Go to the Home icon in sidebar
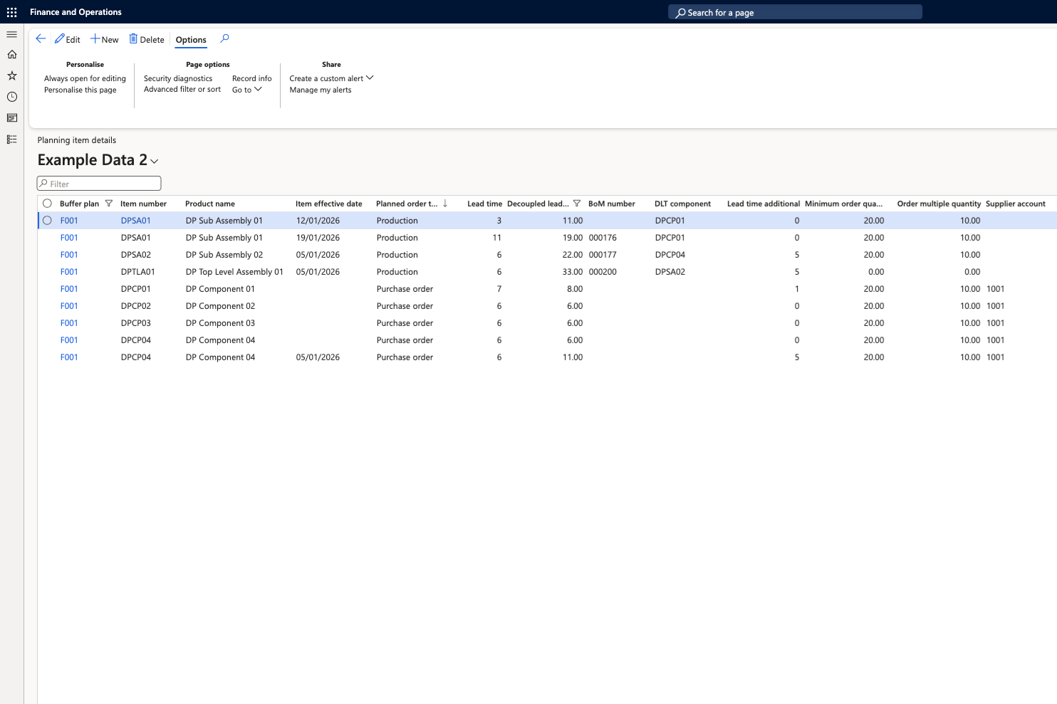 pos(11,55)
